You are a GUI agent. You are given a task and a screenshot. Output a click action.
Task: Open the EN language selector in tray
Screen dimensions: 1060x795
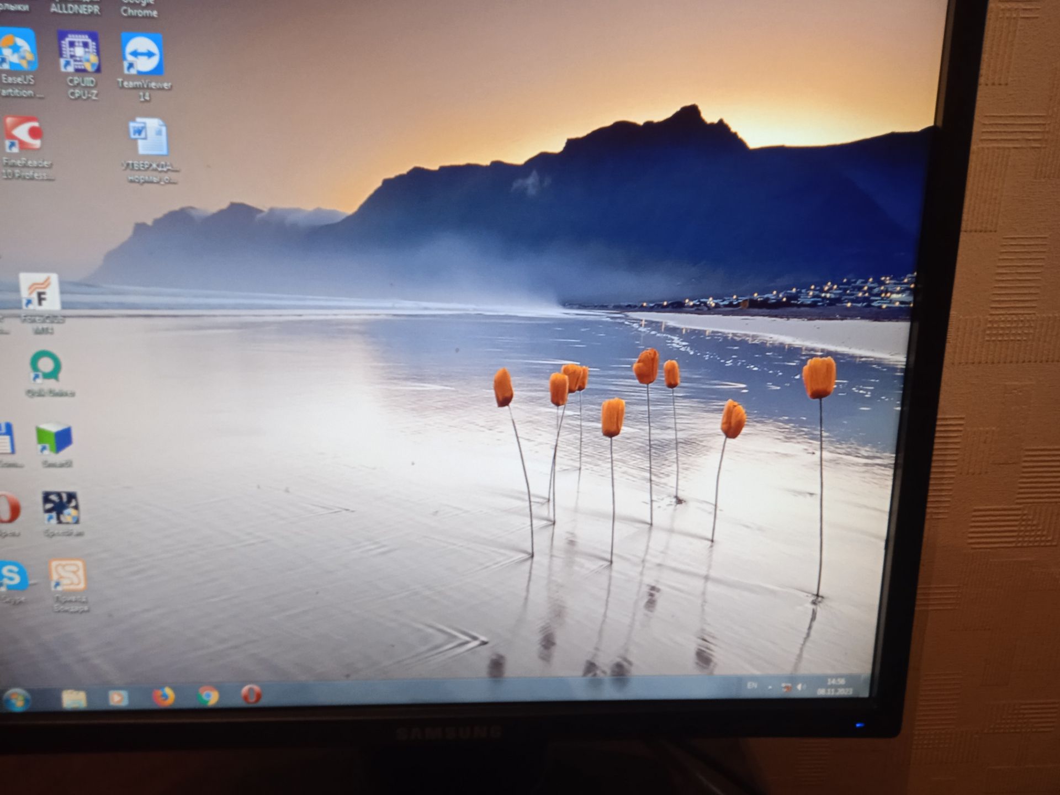click(x=752, y=685)
